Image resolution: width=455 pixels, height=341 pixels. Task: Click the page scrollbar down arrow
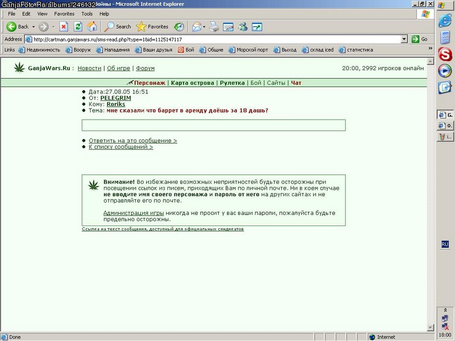coord(430,328)
